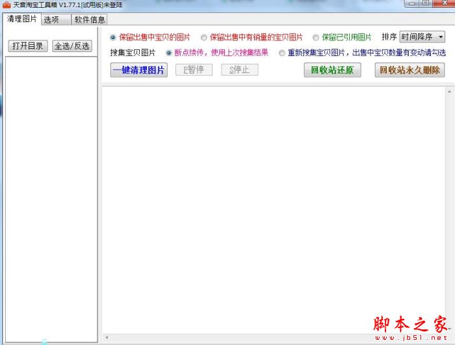455x345 pixels.
Task: Open the 选项 tab
Action: point(56,20)
